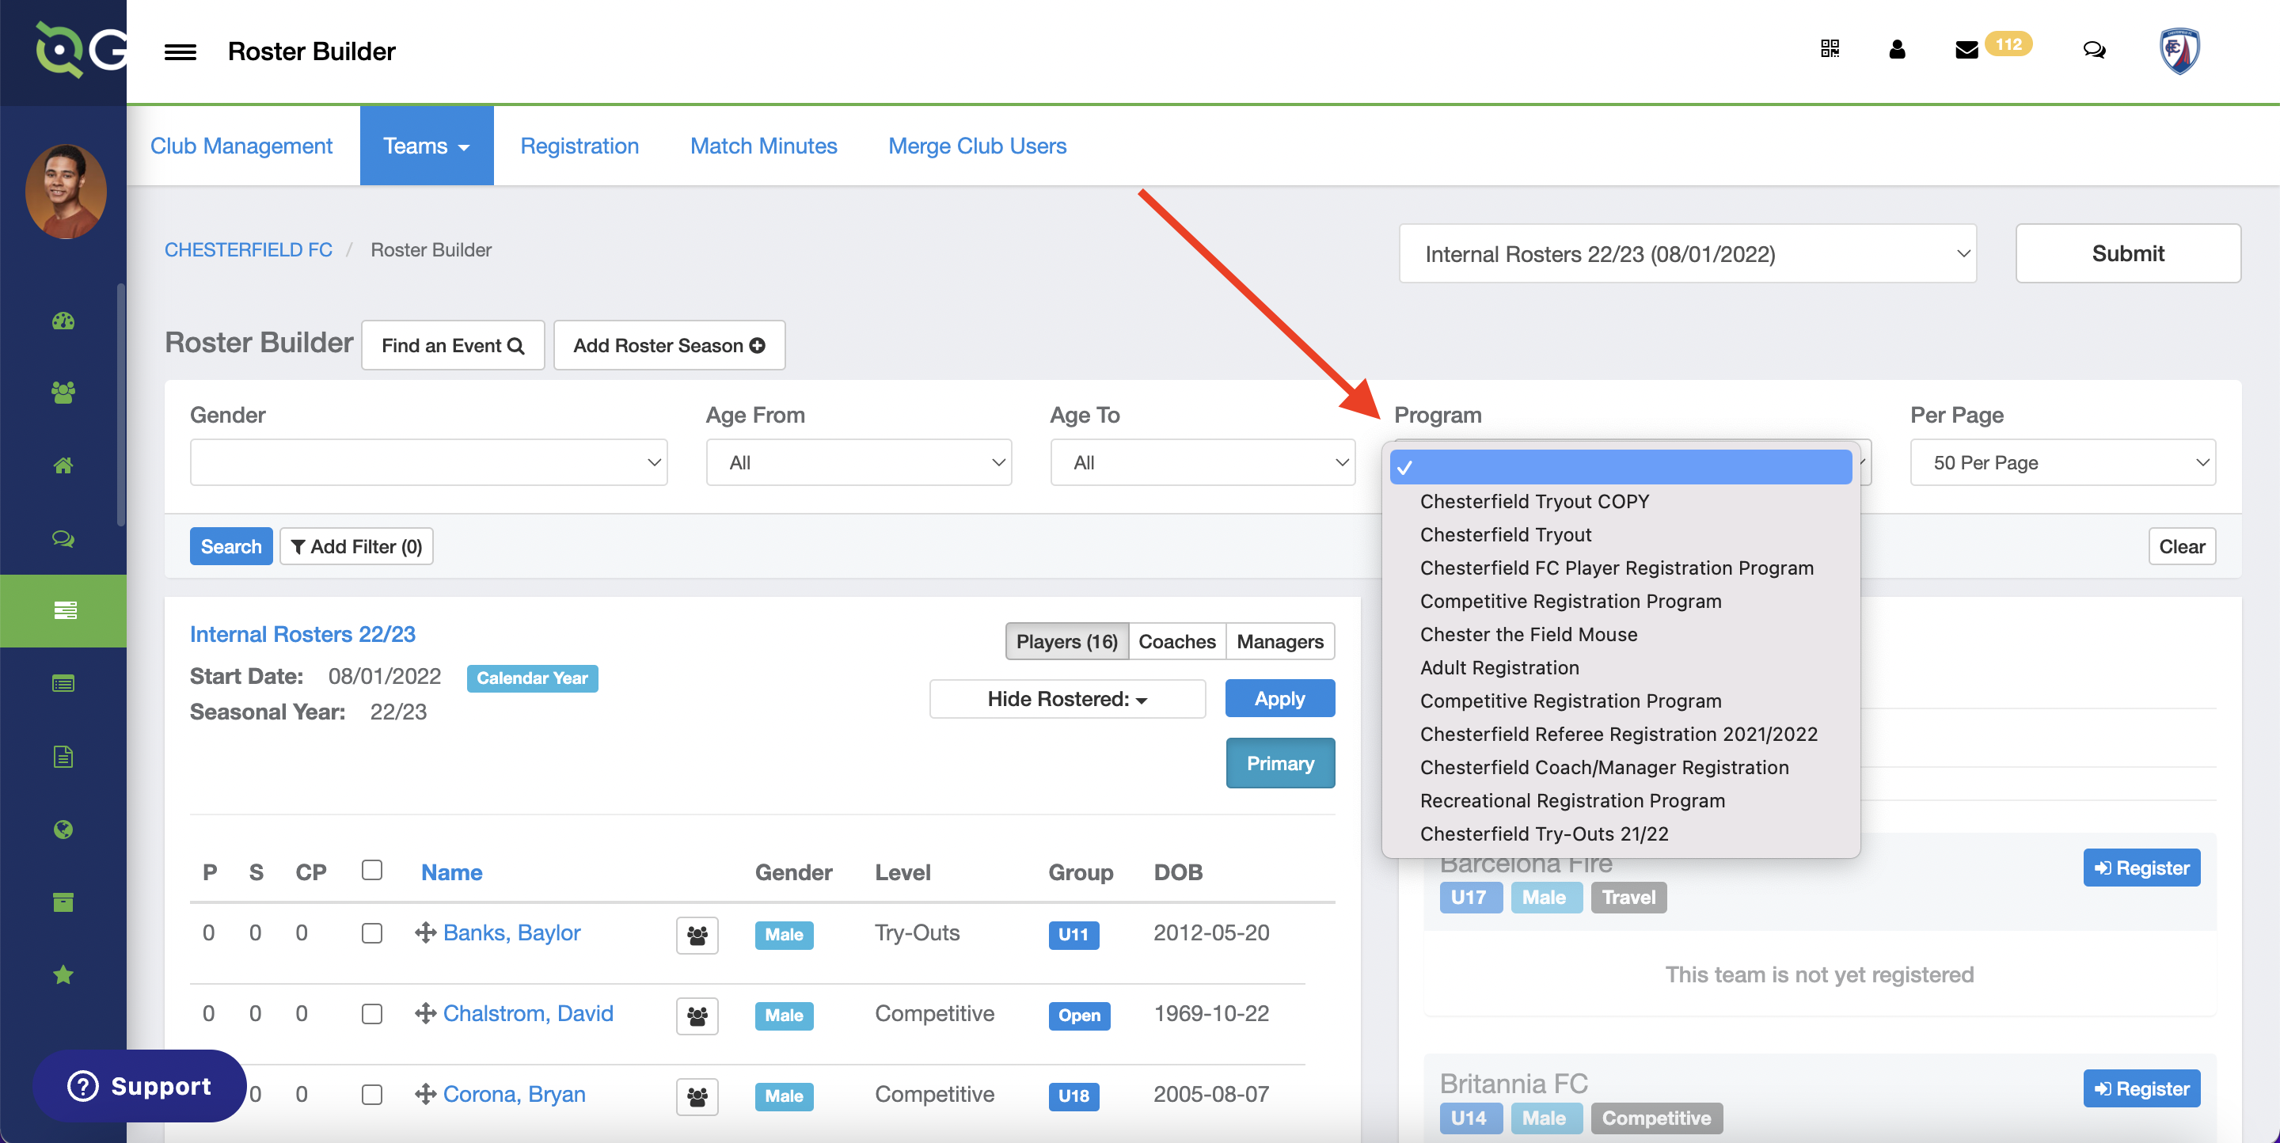Viewport: 2280px width, 1143px height.
Task: Click family group icon beside Banks, Baylor
Action: click(697, 934)
